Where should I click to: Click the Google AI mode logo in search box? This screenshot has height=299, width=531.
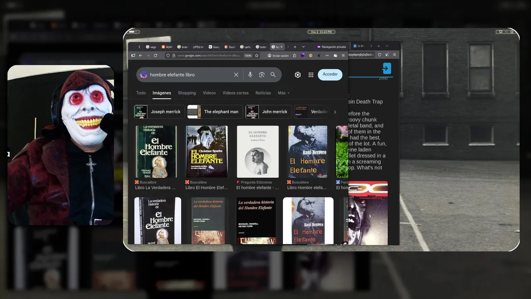point(144,75)
